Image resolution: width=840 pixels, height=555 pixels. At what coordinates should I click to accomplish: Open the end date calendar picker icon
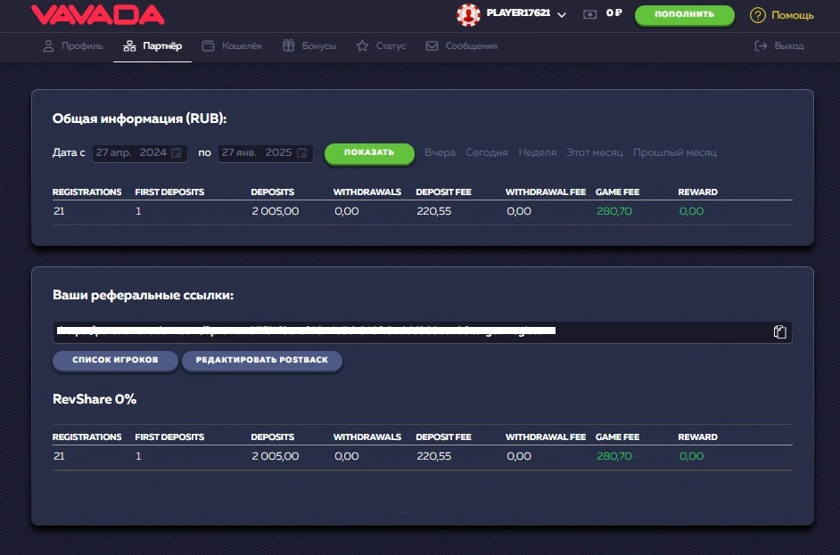tap(302, 153)
